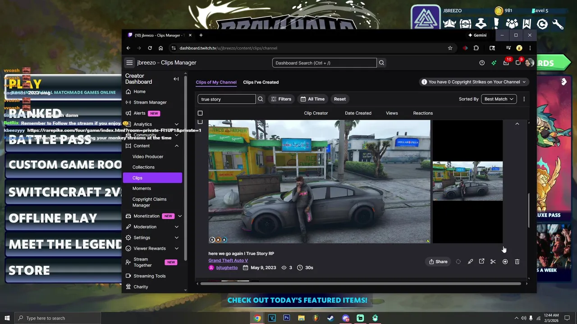The height and width of the screenshot is (324, 577).
Task: Open the user profile avatar menu
Action: pos(530,63)
